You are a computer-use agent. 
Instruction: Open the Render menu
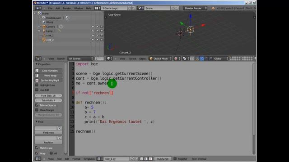[x=67, y=8]
